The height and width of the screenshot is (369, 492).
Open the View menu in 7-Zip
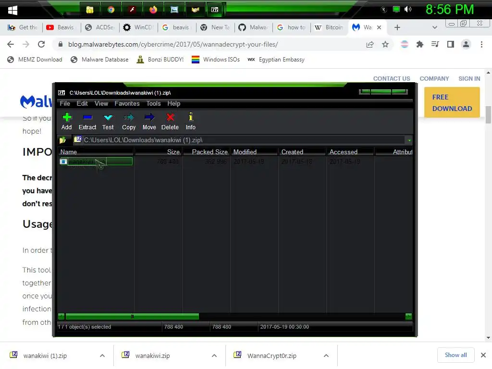click(x=101, y=104)
